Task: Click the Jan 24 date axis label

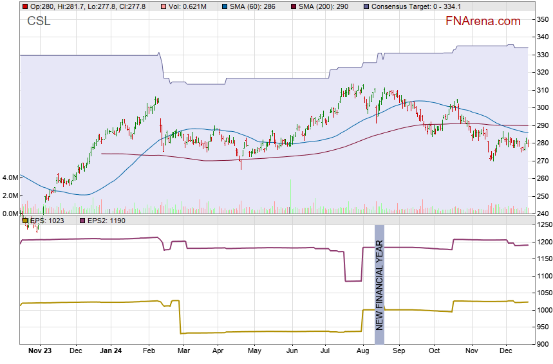Action: coord(111,351)
